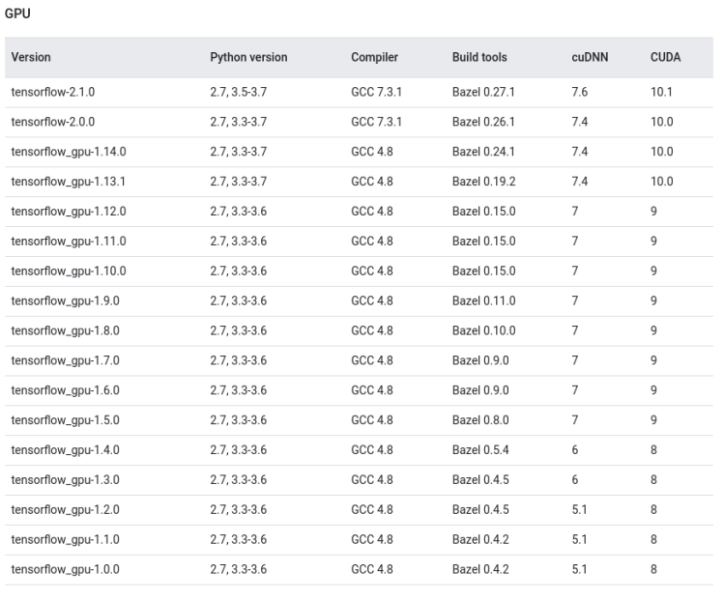The width and height of the screenshot is (724, 600).
Task: Select the tensorflow_gpu-1.14.0 version cell
Action: (x=69, y=152)
